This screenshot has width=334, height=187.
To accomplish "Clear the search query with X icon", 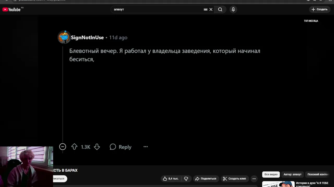I will (x=211, y=10).
